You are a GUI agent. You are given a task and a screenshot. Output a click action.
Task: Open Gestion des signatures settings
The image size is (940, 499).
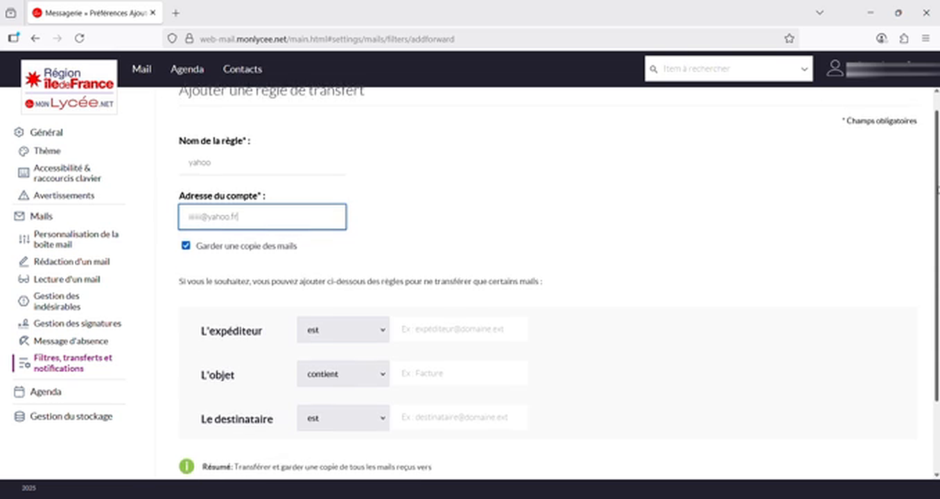click(78, 323)
